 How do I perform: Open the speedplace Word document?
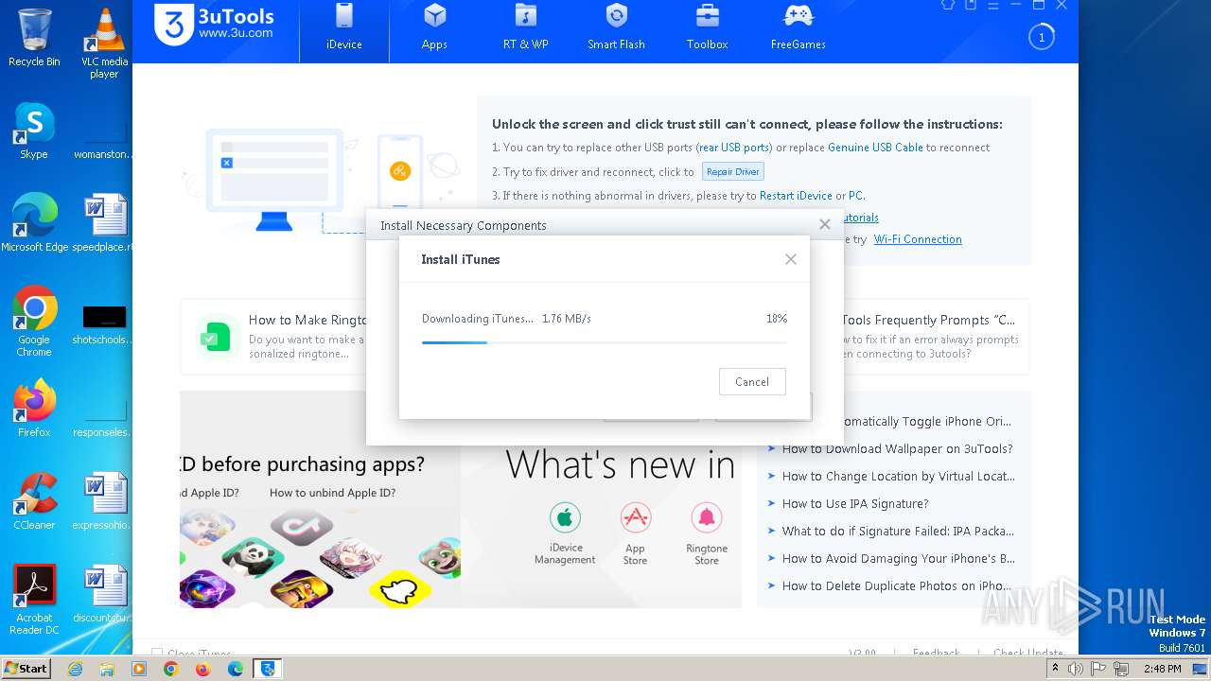click(104, 223)
